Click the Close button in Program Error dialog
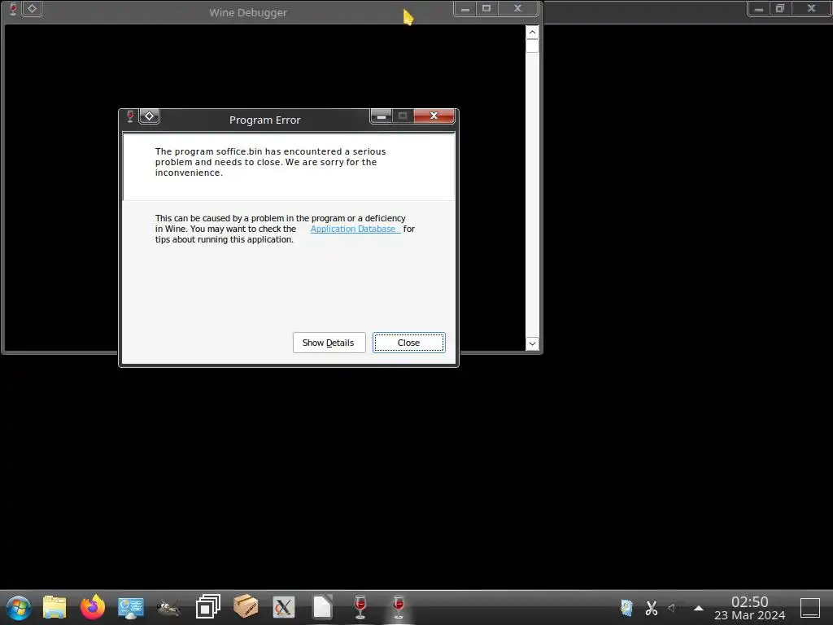Image resolution: width=833 pixels, height=625 pixels. (x=408, y=343)
